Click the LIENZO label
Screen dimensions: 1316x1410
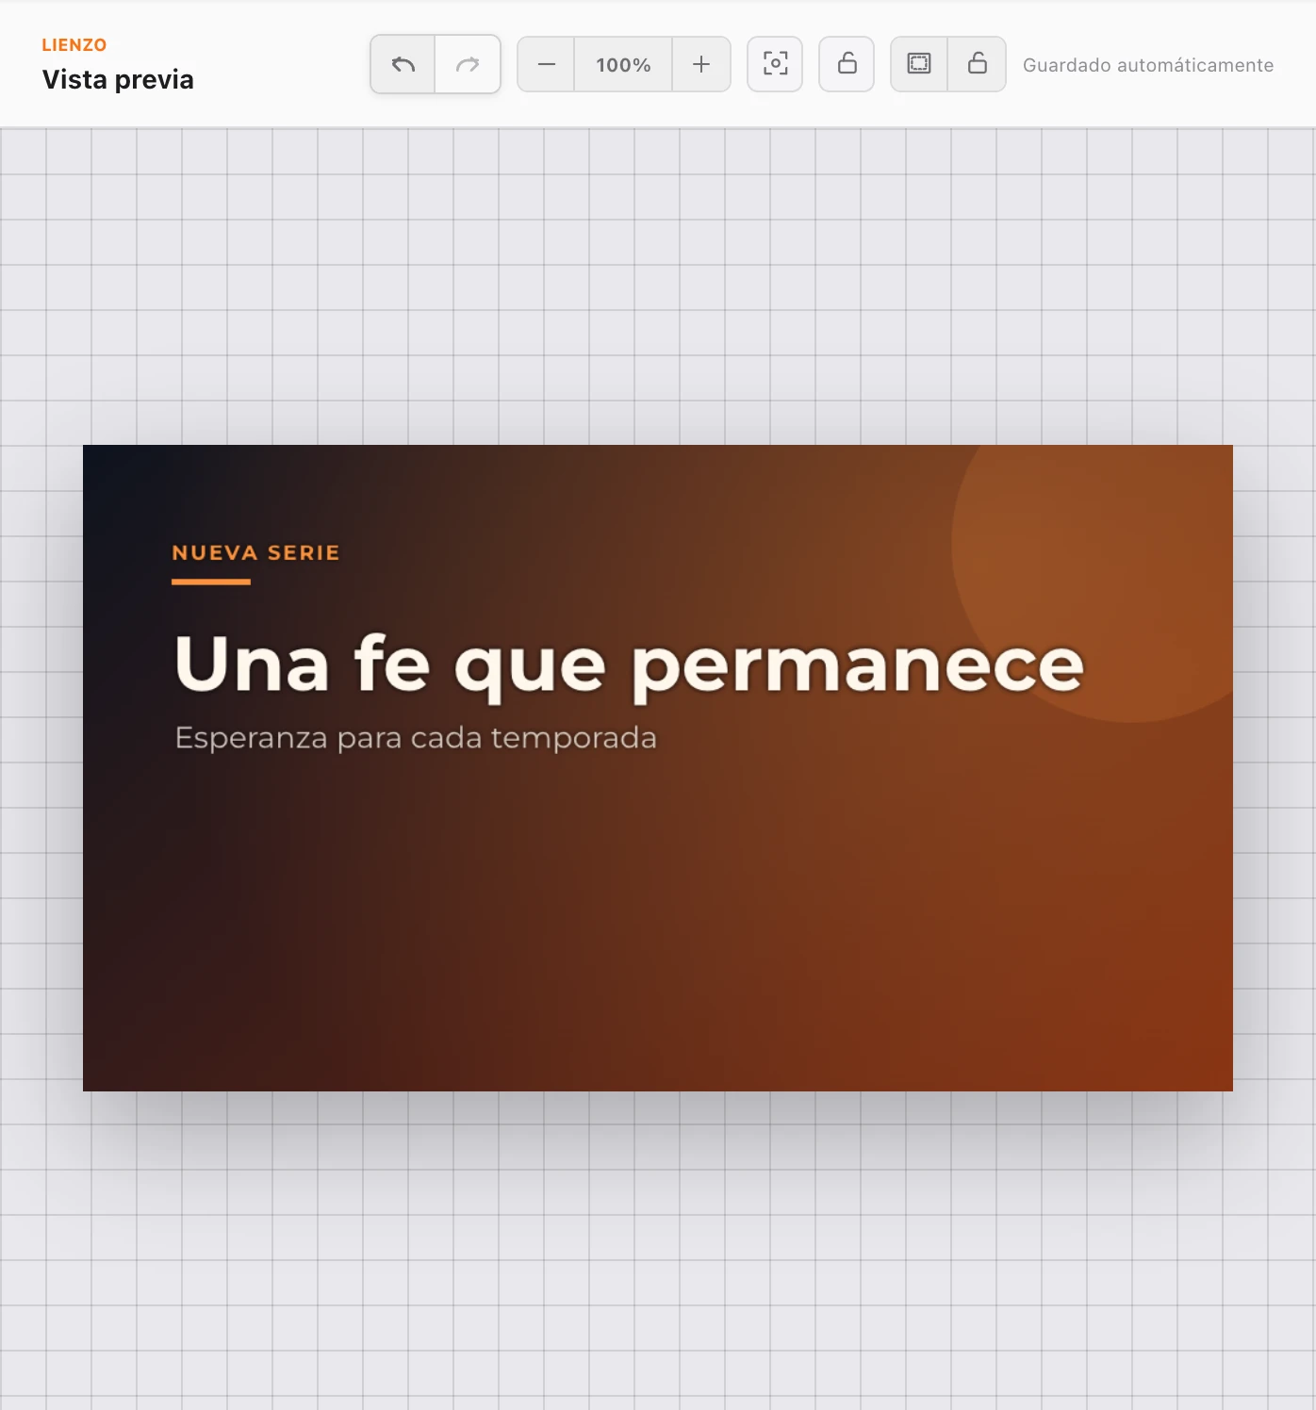coord(74,45)
